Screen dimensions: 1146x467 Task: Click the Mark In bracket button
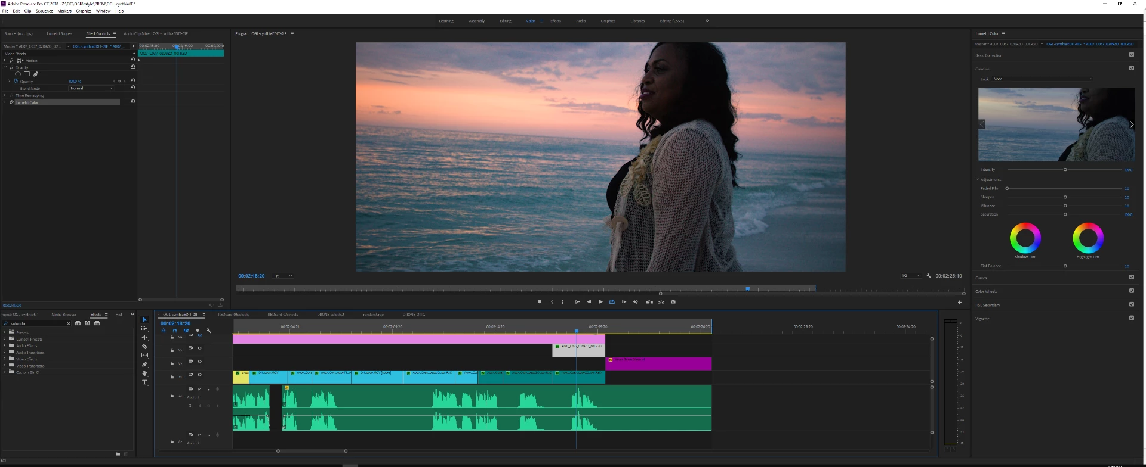(x=552, y=302)
